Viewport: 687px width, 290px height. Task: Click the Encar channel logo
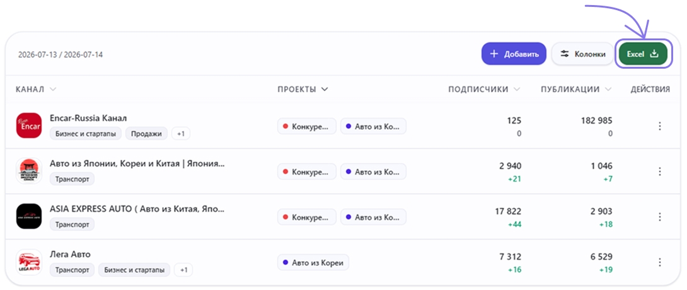click(29, 125)
